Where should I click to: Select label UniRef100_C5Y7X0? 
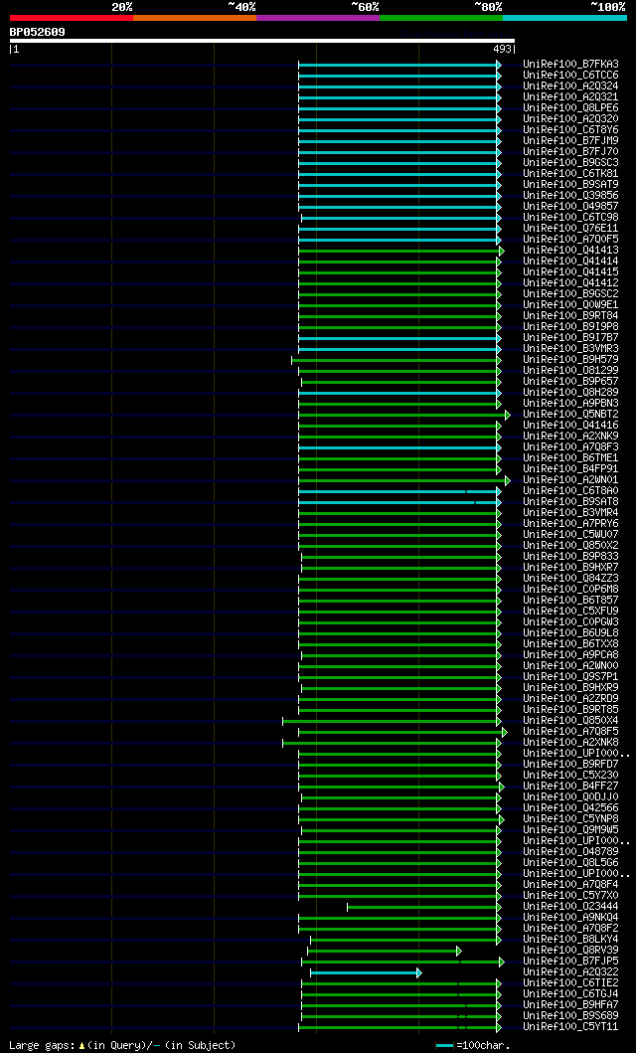(x=571, y=895)
